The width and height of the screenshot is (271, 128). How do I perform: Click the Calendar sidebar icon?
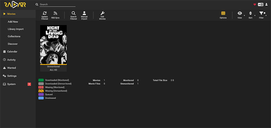5,51
